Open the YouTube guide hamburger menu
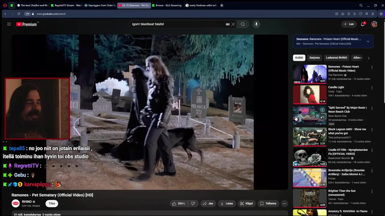 [9, 24]
